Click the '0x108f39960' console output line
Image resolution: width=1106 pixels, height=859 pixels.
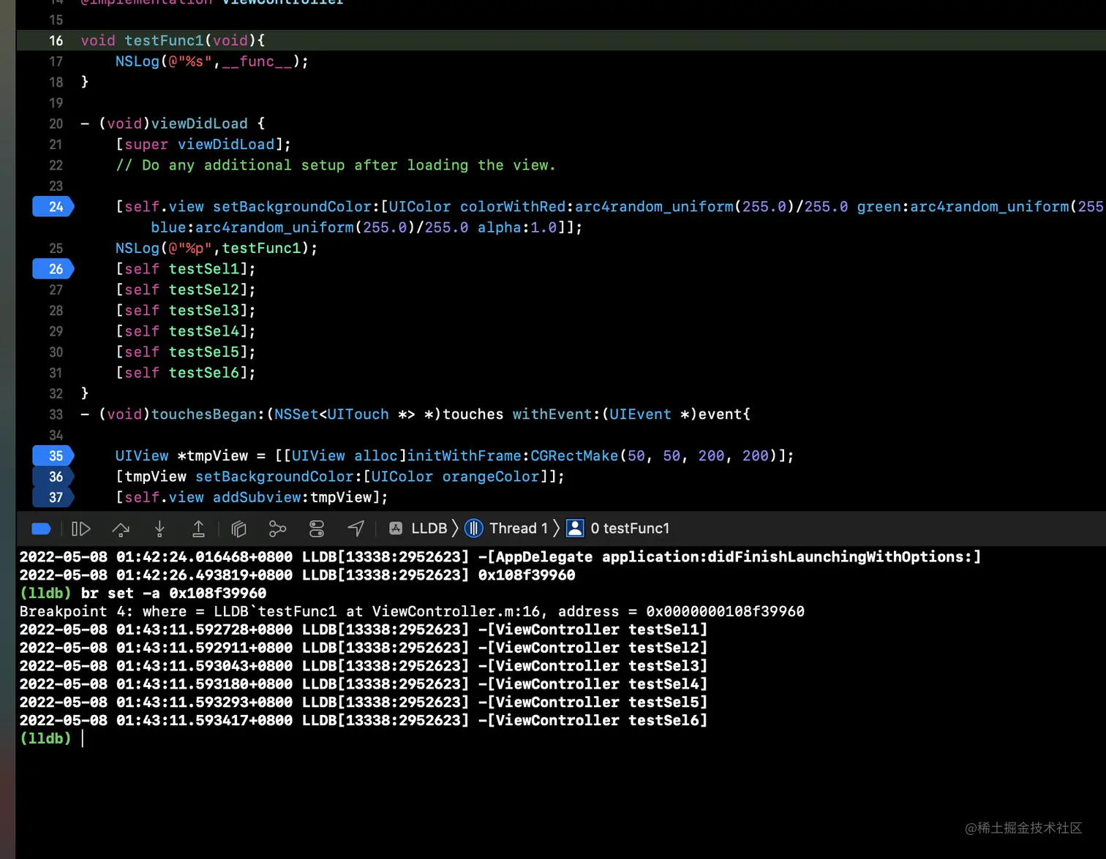(x=298, y=575)
